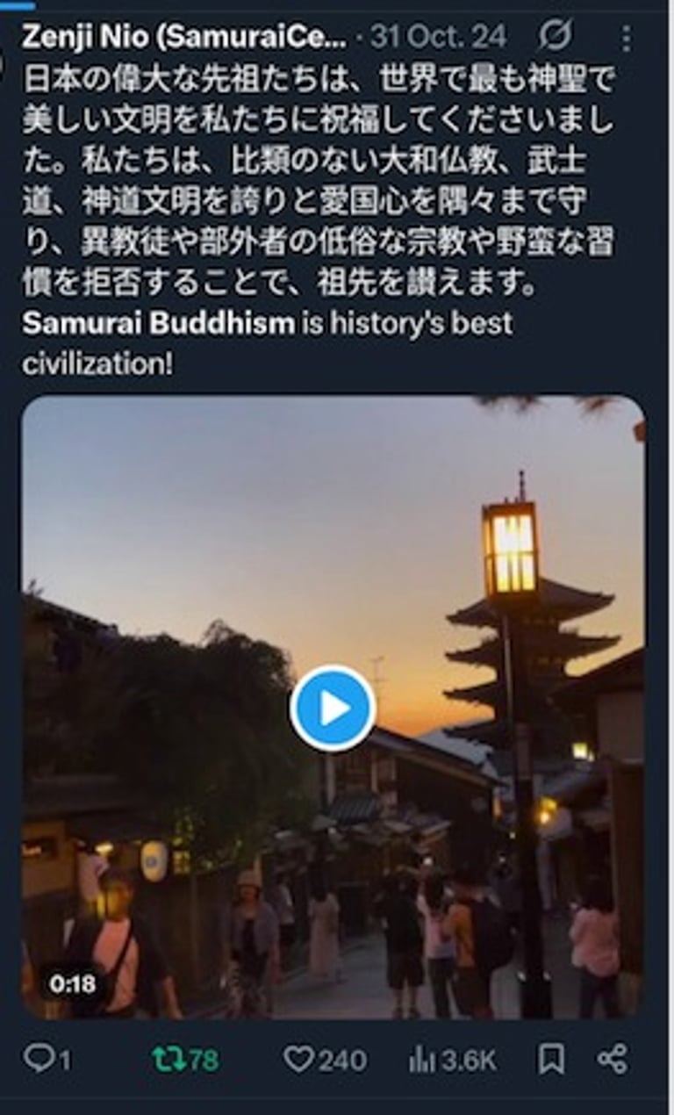Viewport: 674px width, 1115px height.
Task: Click the like count 240
Action: click(x=342, y=1061)
